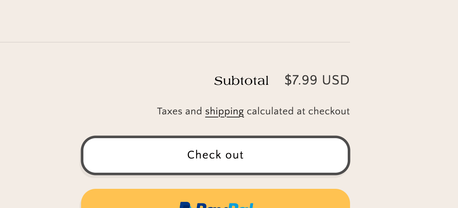Click the Subtotal label
Screen dimensions: 458x208
coord(241,81)
